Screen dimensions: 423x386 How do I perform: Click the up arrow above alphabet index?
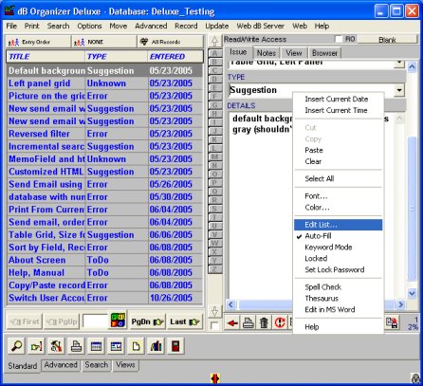(x=214, y=41)
